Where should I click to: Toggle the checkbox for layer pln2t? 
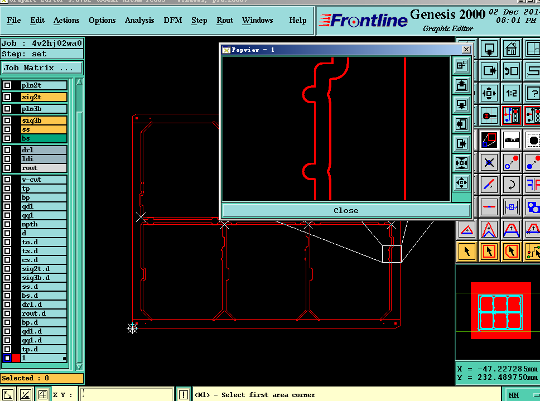coord(7,85)
